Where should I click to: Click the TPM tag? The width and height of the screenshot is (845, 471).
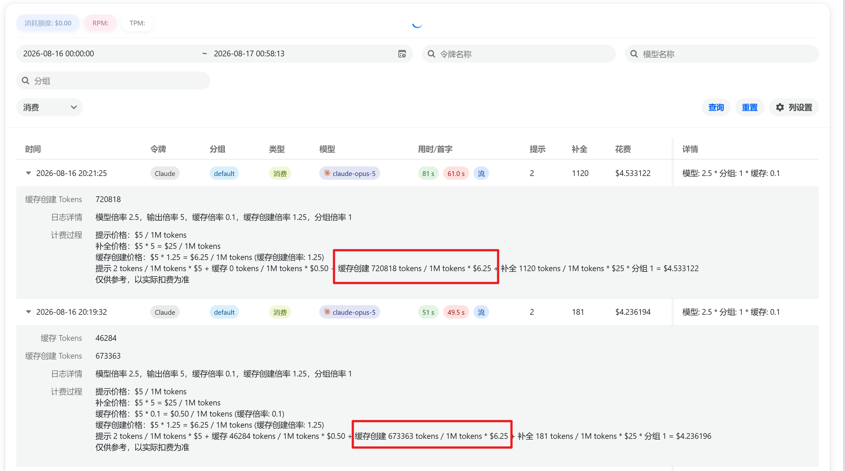tap(137, 23)
